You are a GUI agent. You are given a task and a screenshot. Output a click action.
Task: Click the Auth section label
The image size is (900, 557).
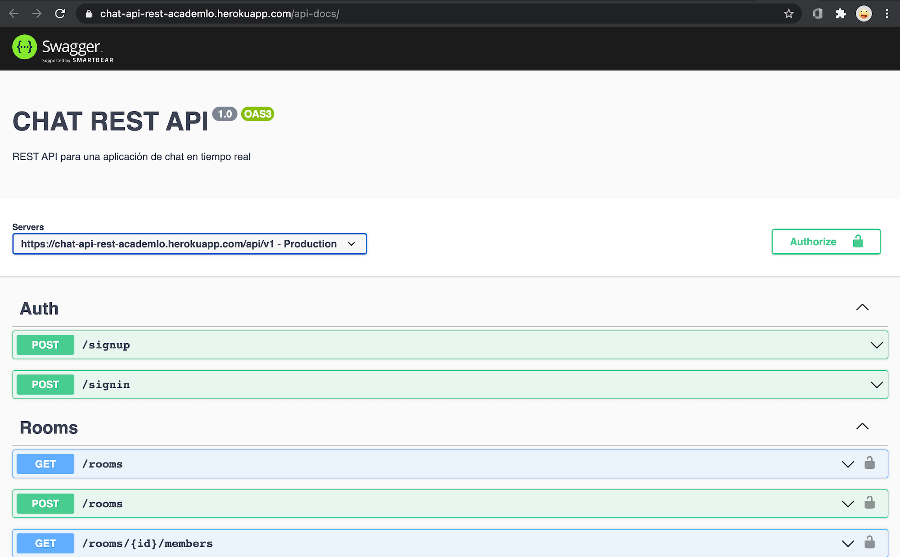click(x=39, y=308)
